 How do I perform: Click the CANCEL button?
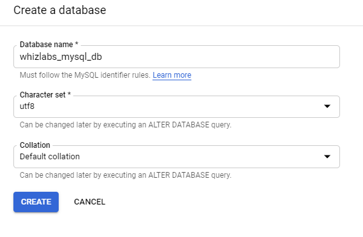[89, 202]
